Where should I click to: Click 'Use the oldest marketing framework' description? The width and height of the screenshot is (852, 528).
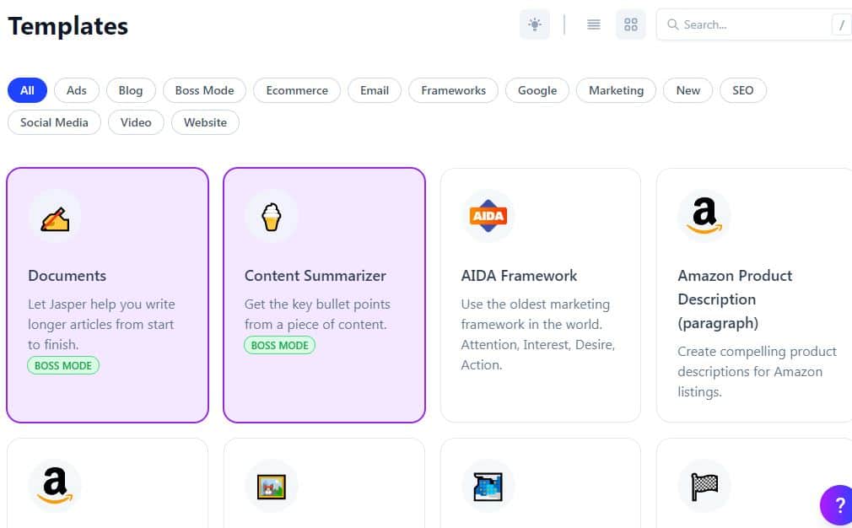click(538, 334)
